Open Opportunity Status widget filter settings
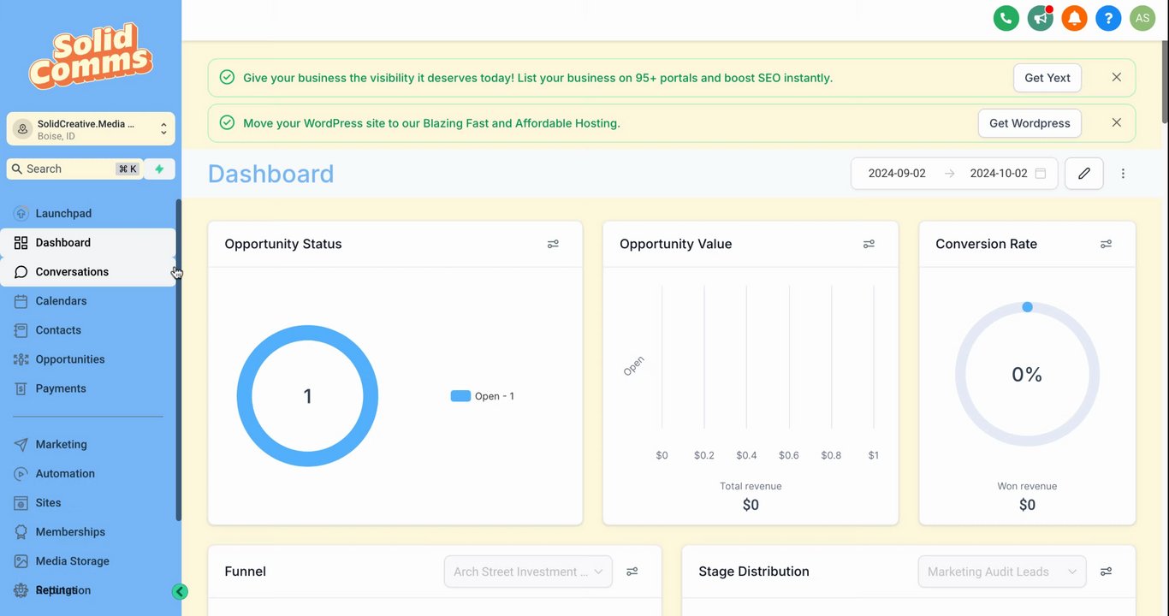Image resolution: width=1169 pixels, height=616 pixels. pyautogui.click(x=553, y=244)
